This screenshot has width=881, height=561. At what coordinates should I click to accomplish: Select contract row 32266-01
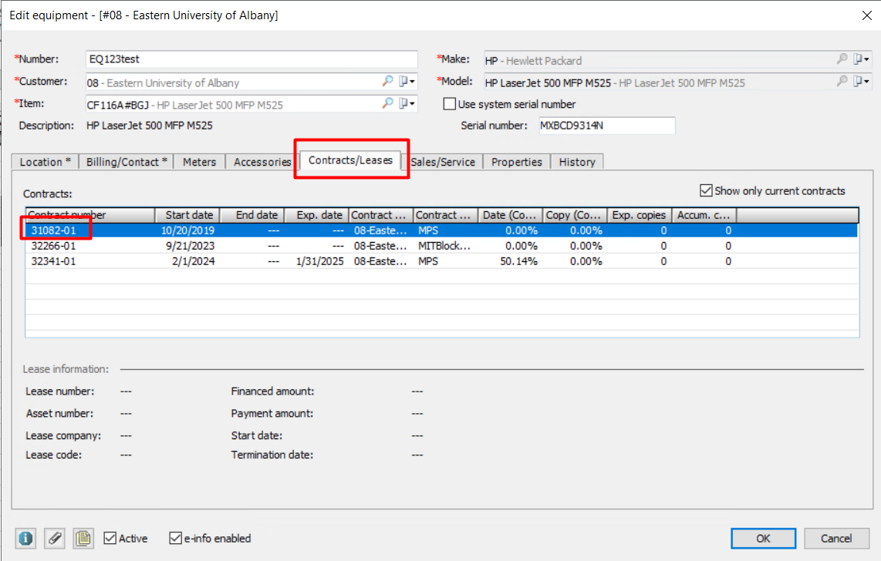[441, 246]
